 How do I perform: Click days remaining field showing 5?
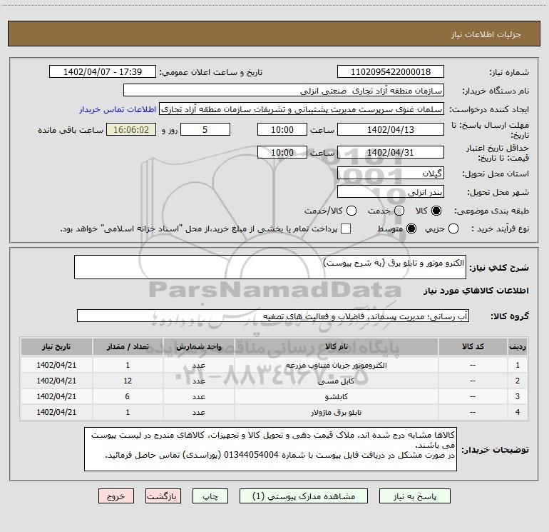(205, 130)
